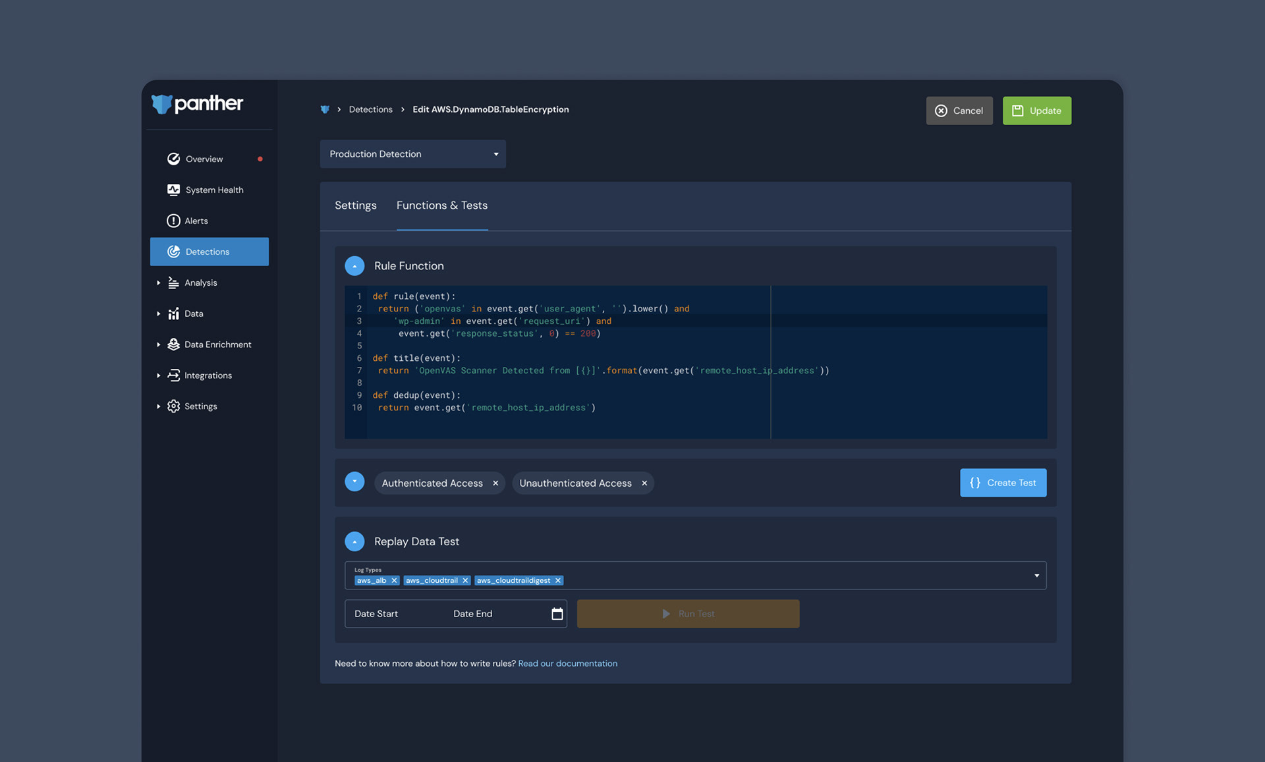The width and height of the screenshot is (1265, 762).
Task: Click the Panther logo in the sidebar
Action: pos(197,104)
